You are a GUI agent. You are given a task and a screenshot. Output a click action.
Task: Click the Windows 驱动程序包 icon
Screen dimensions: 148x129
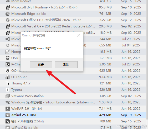8,102
